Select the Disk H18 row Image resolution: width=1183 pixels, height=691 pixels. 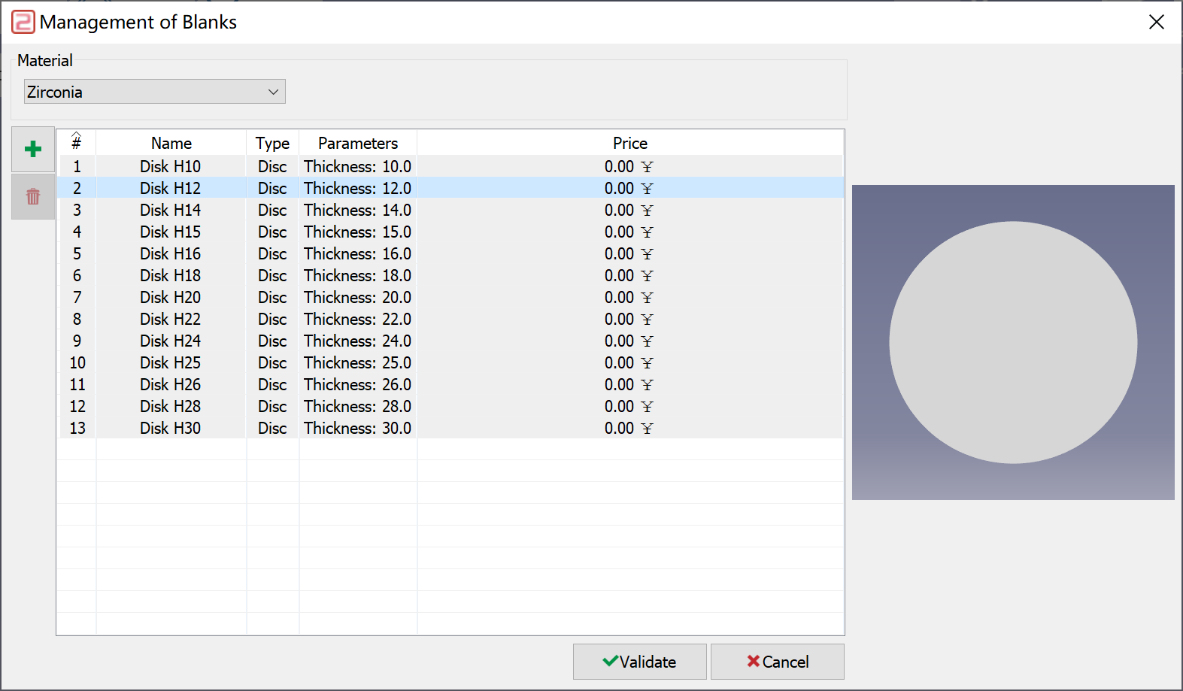point(450,275)
